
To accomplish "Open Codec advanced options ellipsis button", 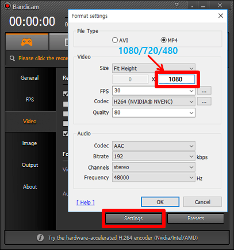I will coord(204,101).
